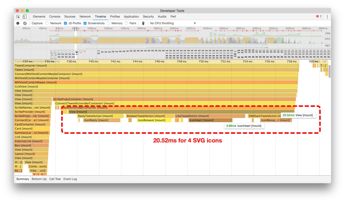Click the trash icon to garbage collect

[143, 23]
